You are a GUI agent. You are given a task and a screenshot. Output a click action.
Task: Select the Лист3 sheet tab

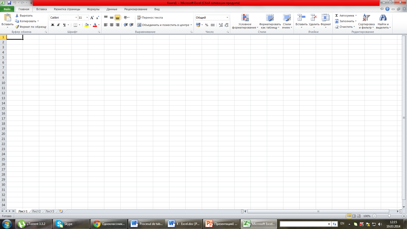pos(50,211)
